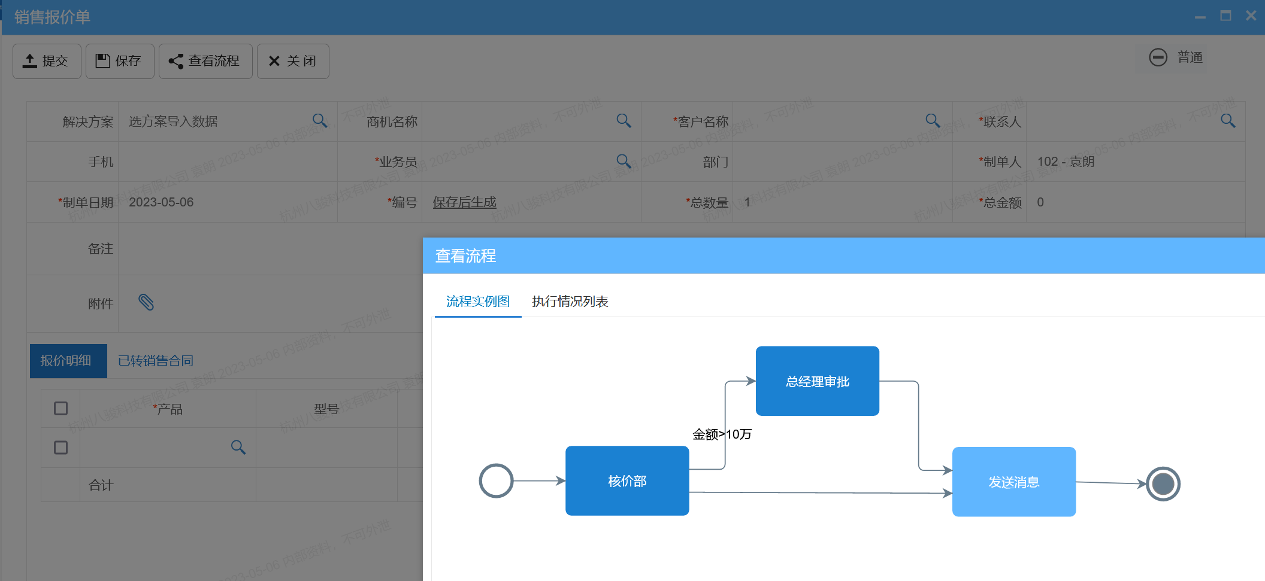Click the 保存 save icon

(102, 60)
